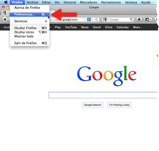The width and height of the screenshot is (159, 151).
Task: Open the Apple menu
Action: [x=6, y=2]
